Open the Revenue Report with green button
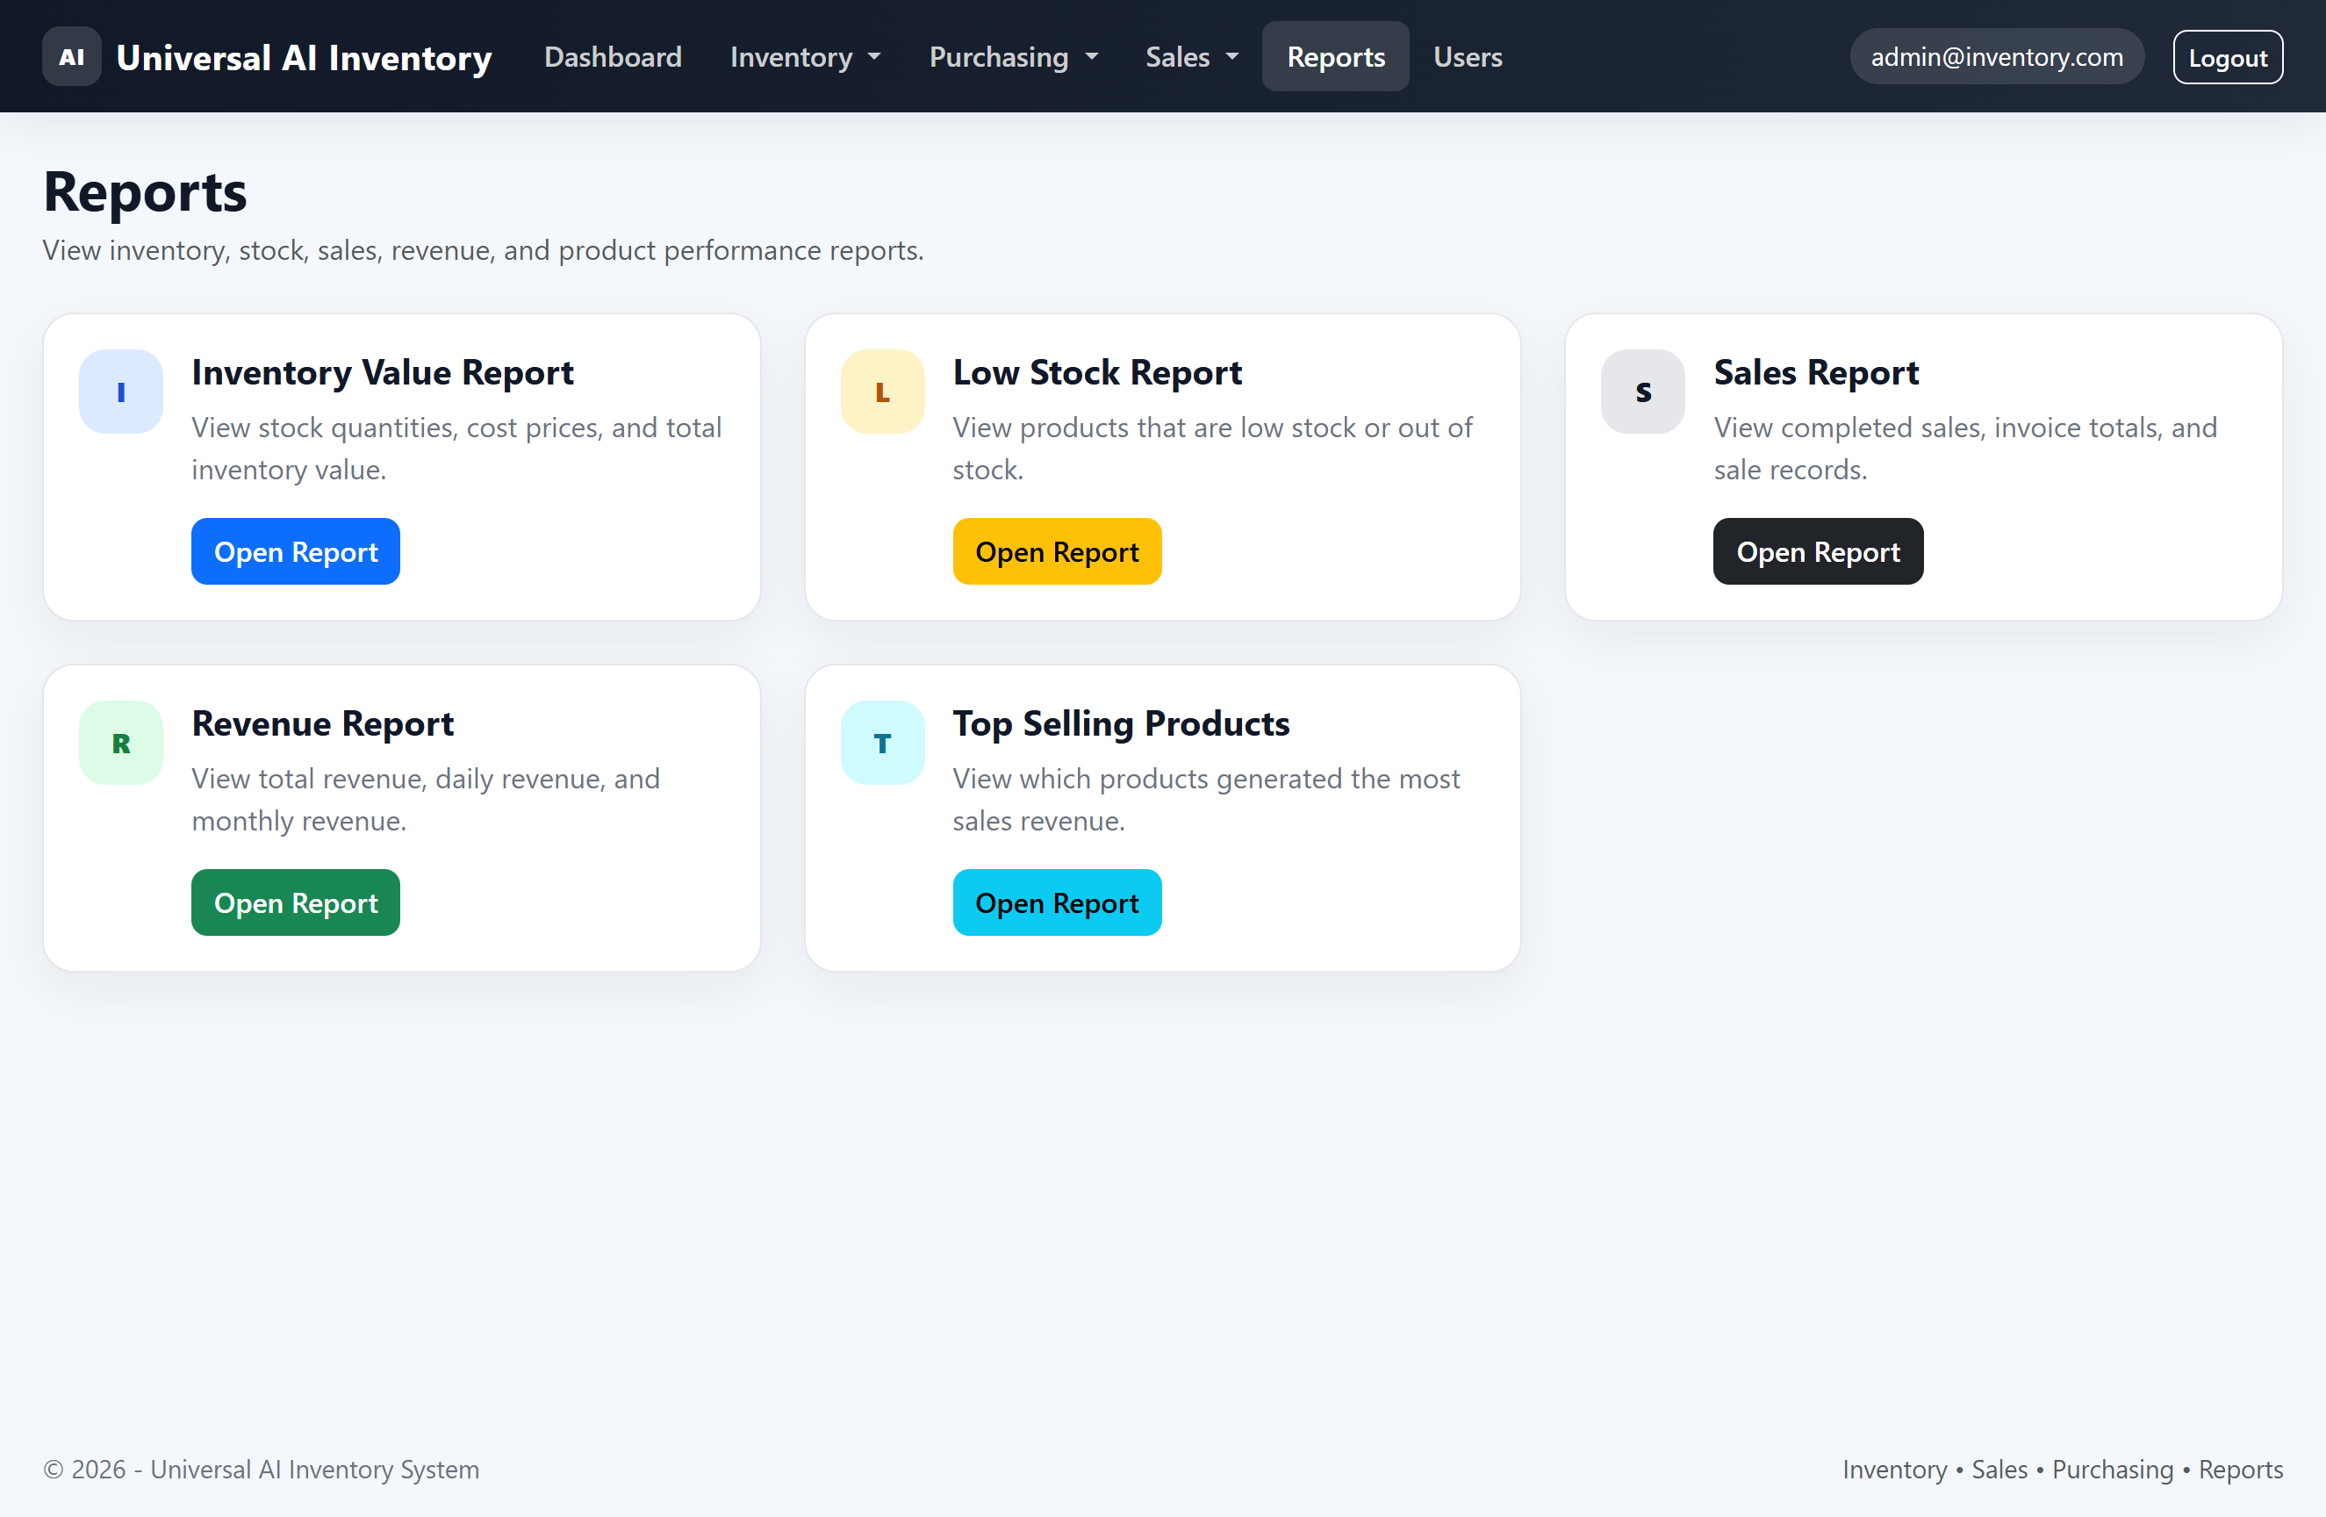The image size is (2326, 1517). [295, 902]
